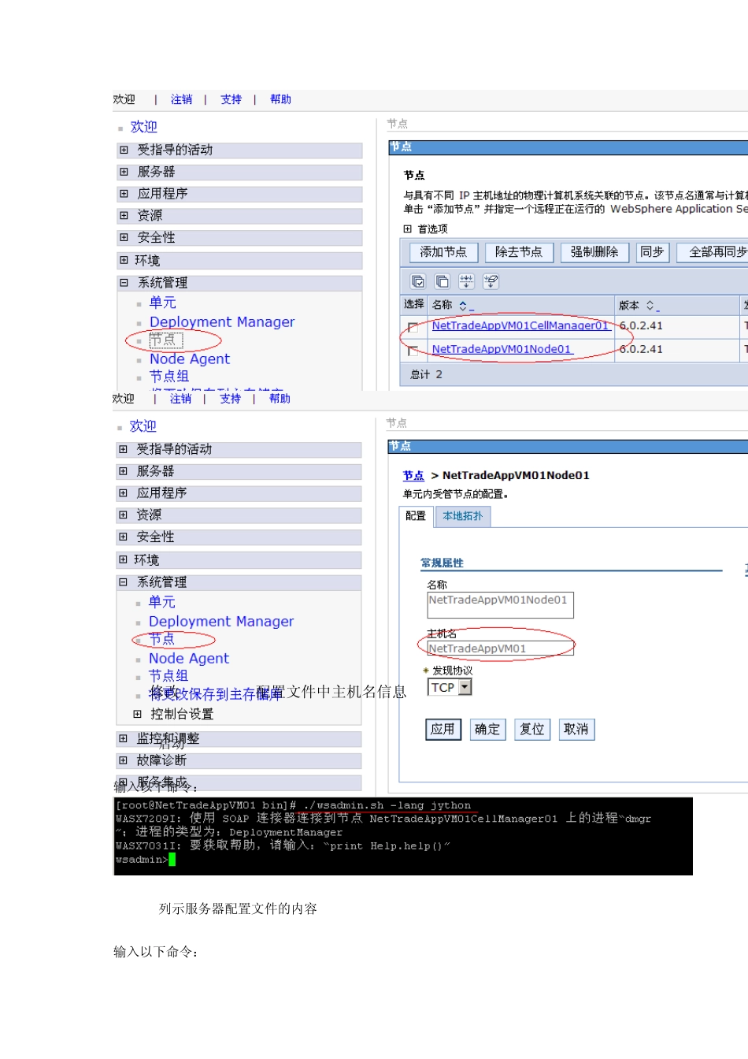This screenshot has height=1059, width=748.
Task: Expand 资源 in the upper console
Action: coord(124,215)
